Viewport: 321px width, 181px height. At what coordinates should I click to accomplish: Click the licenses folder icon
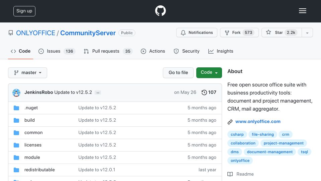(16, 145)
